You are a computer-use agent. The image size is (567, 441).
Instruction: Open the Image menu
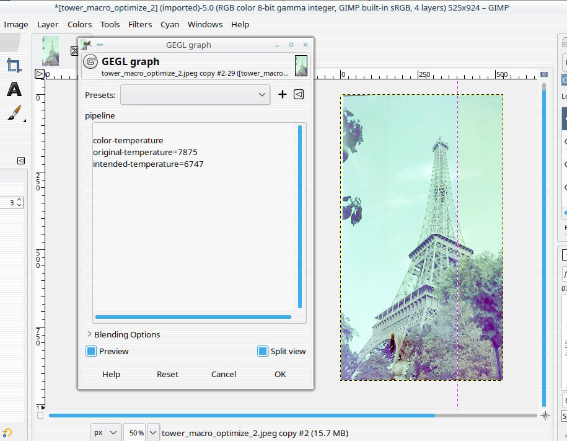tap(16, 25)
